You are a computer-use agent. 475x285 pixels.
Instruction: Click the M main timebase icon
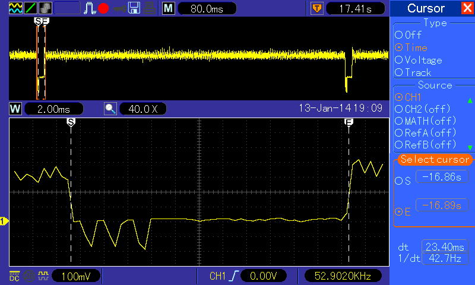pos(169,8)
